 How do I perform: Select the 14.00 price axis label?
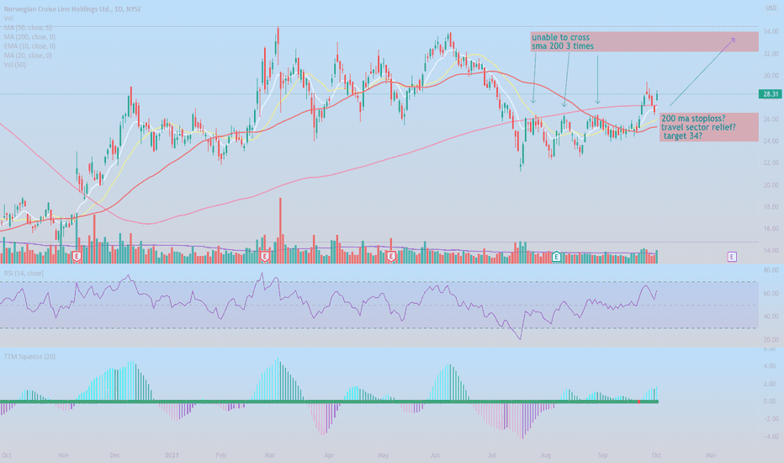click(771, 250)
